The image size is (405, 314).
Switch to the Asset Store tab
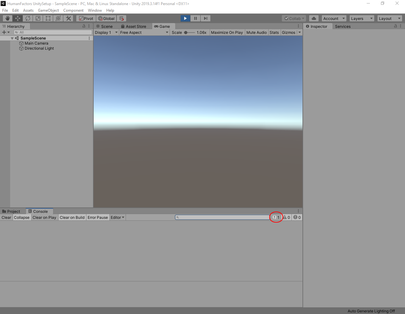click(134, 26)
